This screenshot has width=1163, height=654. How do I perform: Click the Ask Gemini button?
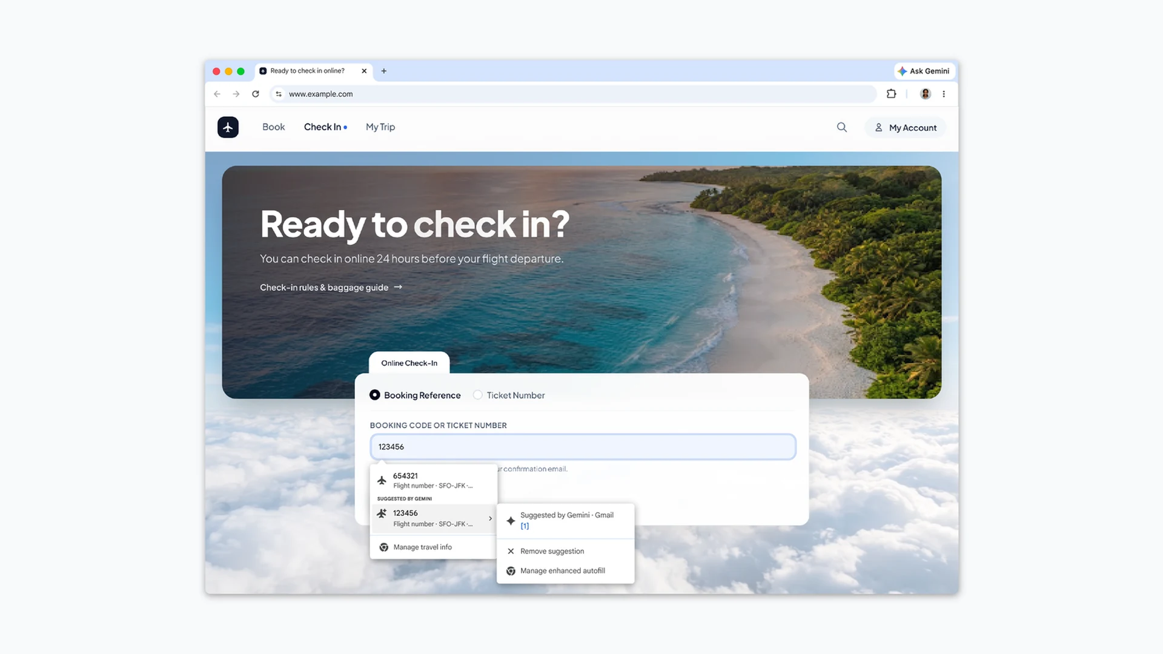tap(924, 71)
